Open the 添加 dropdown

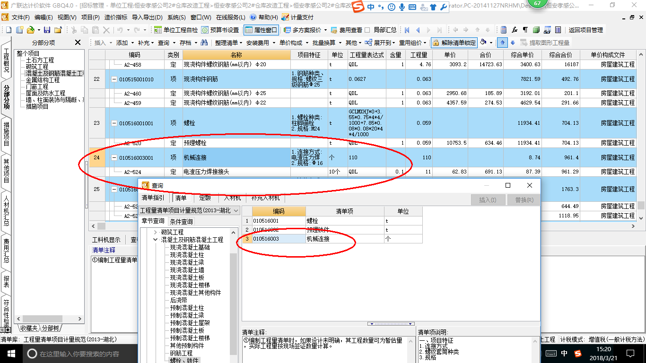(125, 43)
